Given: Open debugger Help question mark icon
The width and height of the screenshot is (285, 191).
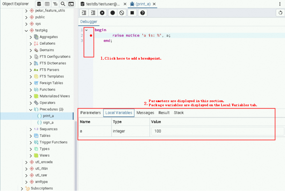Looking at the screenshot, I should (142, 13).
